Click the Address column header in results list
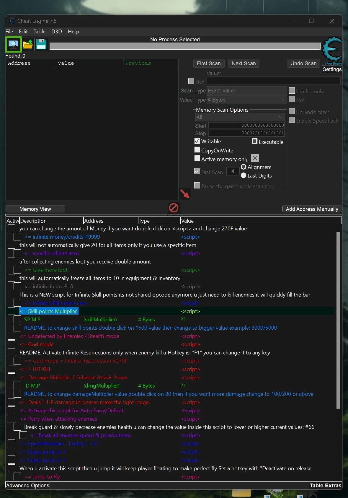 pos(31,63)
